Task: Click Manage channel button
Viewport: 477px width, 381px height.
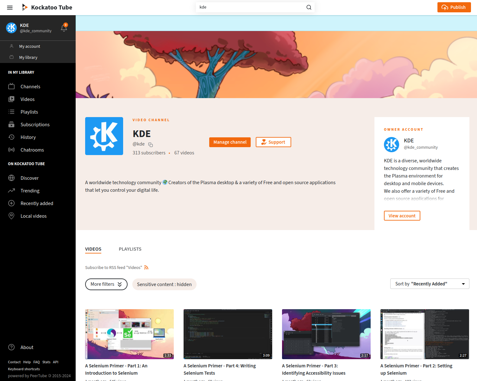Action: click(x=230, y=142)
